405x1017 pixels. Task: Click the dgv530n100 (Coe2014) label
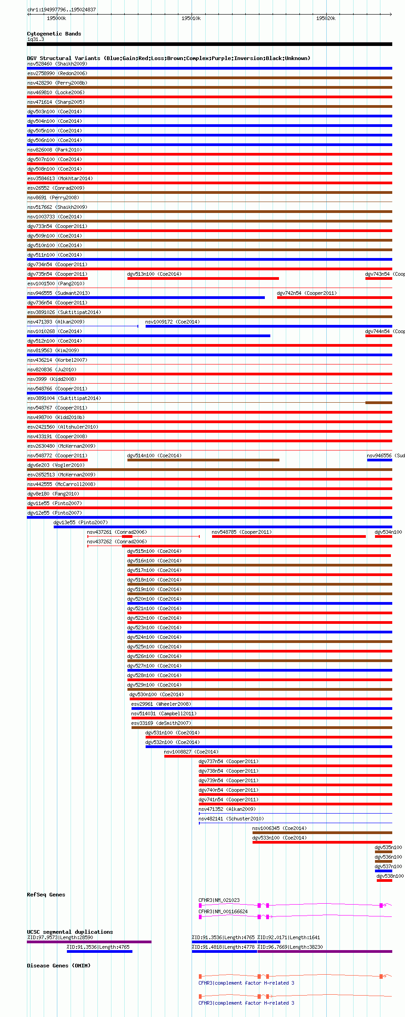pos(157,694)
